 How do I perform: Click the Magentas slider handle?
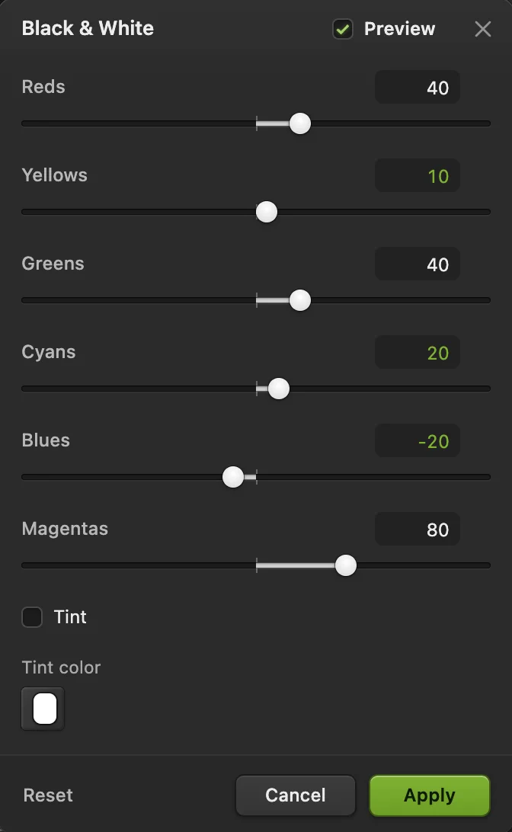346,565
